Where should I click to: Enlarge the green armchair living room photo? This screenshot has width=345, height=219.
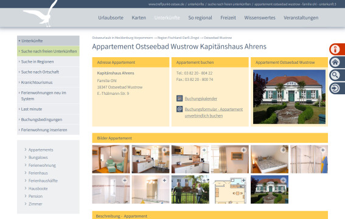pos(111,159)
